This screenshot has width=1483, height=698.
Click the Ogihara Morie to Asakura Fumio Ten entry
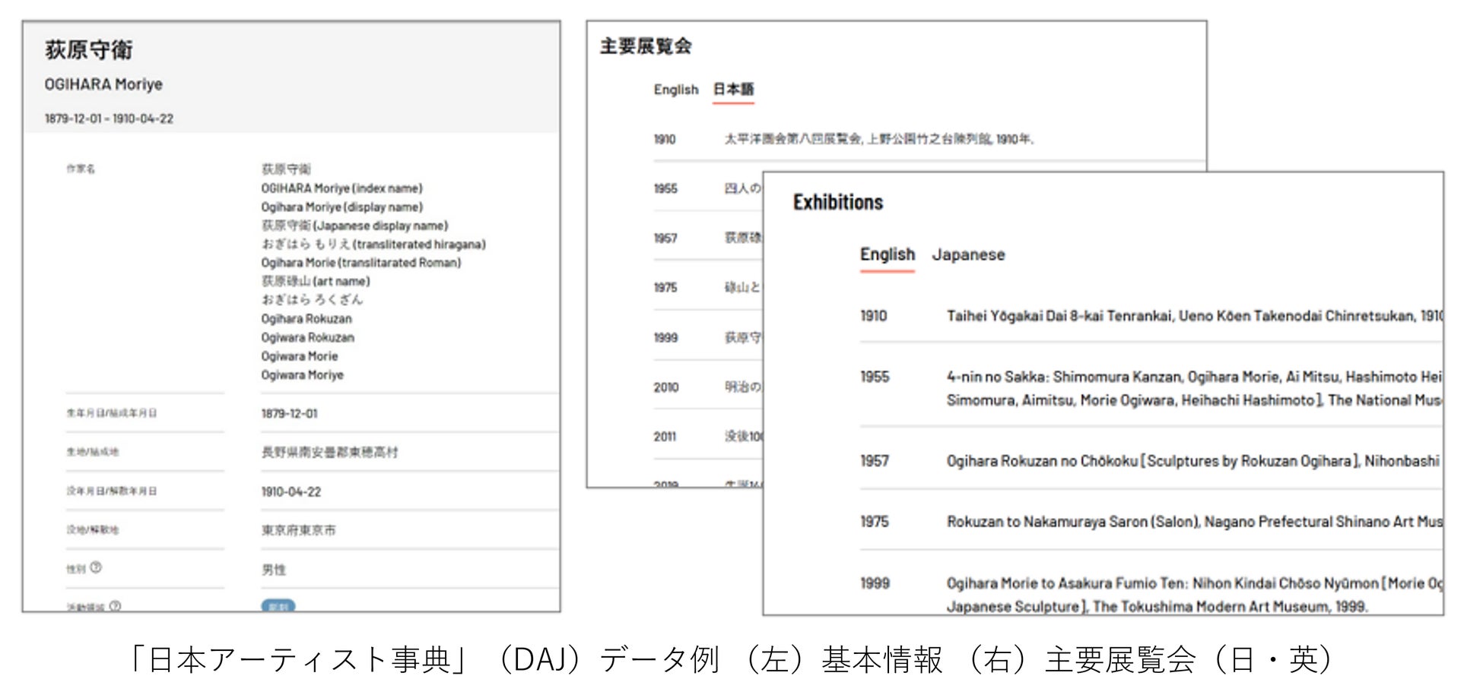click(1194, 595)
